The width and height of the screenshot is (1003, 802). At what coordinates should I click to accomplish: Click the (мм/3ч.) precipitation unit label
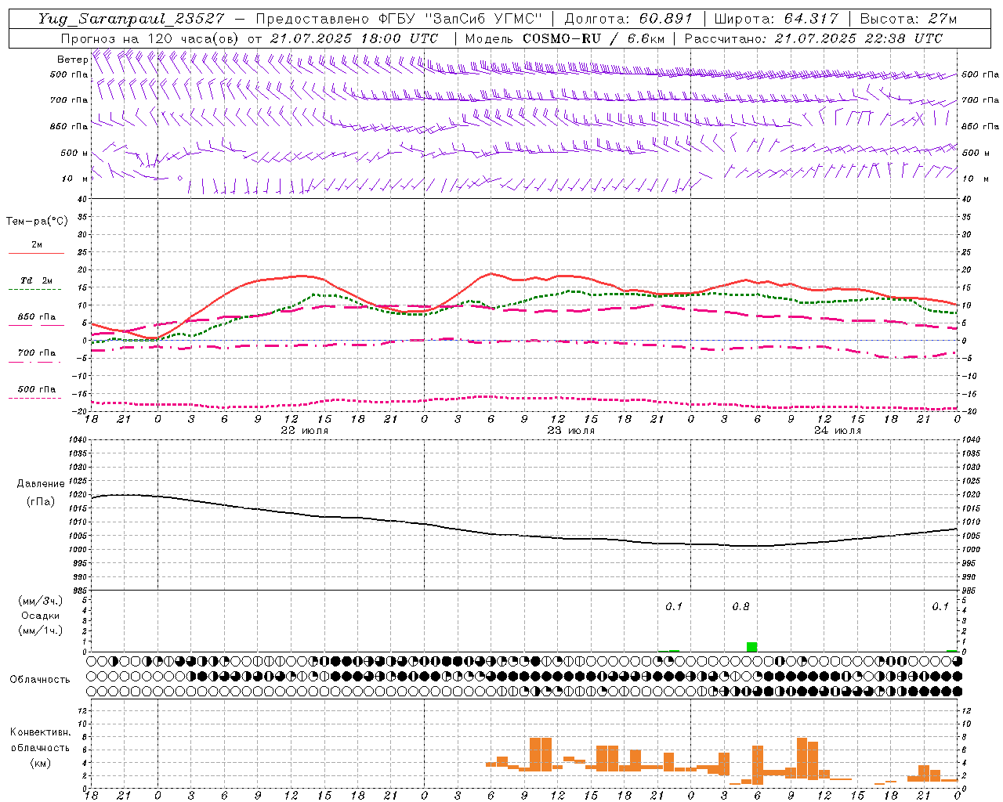click(41, 601)
